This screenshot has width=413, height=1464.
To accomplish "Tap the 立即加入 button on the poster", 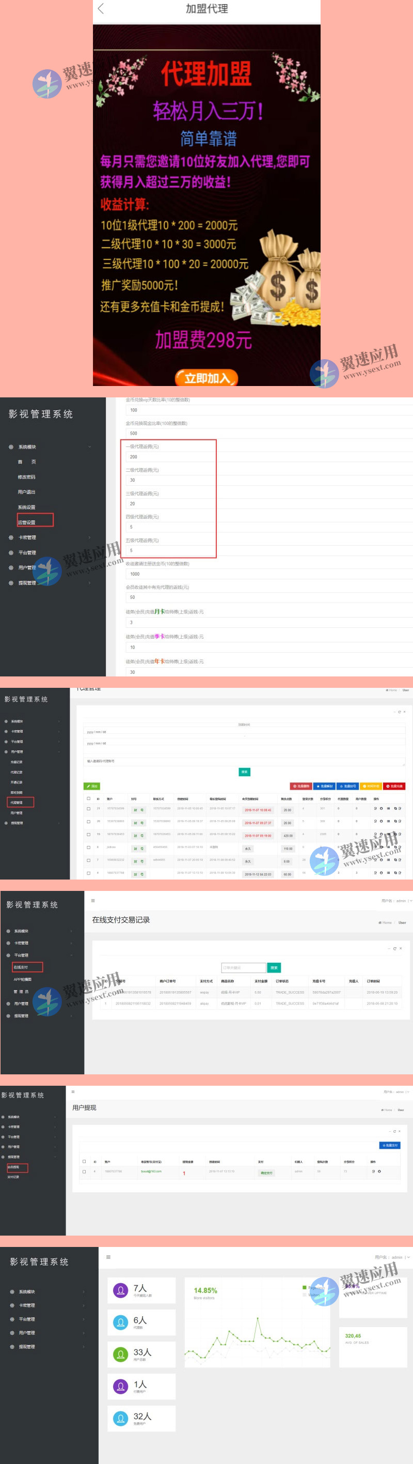I will 207,377.
